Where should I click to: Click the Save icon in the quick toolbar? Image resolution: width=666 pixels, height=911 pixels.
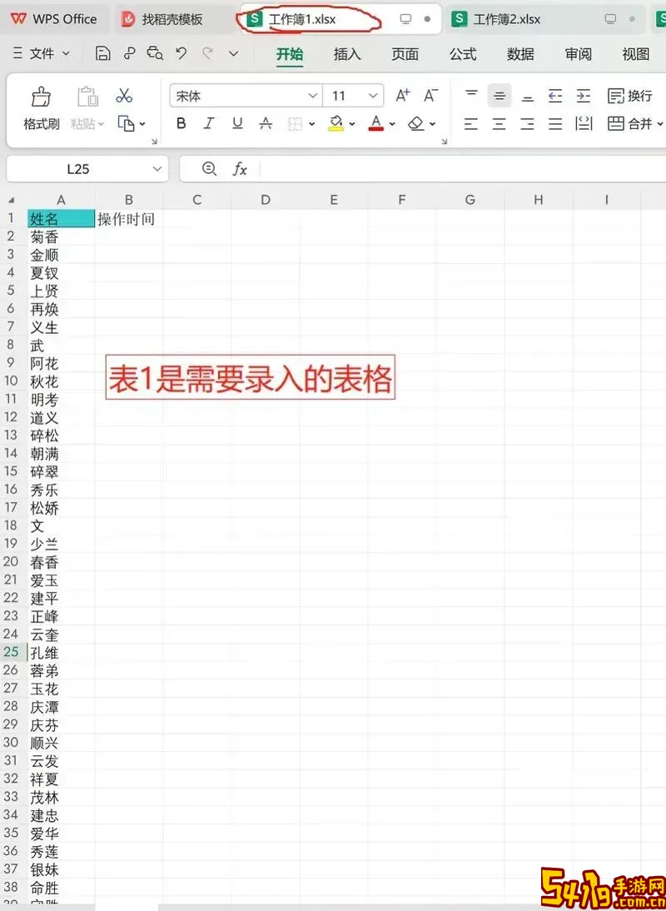tap(102, 53)
